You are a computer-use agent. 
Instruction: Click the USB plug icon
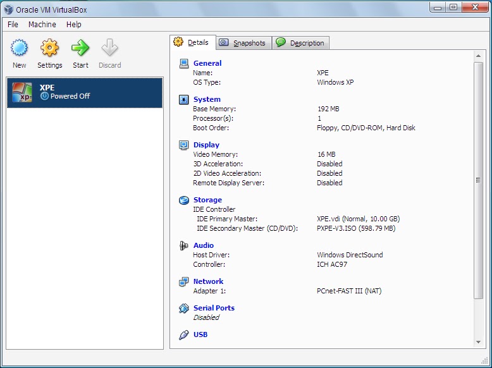click(x=184, y=334)
